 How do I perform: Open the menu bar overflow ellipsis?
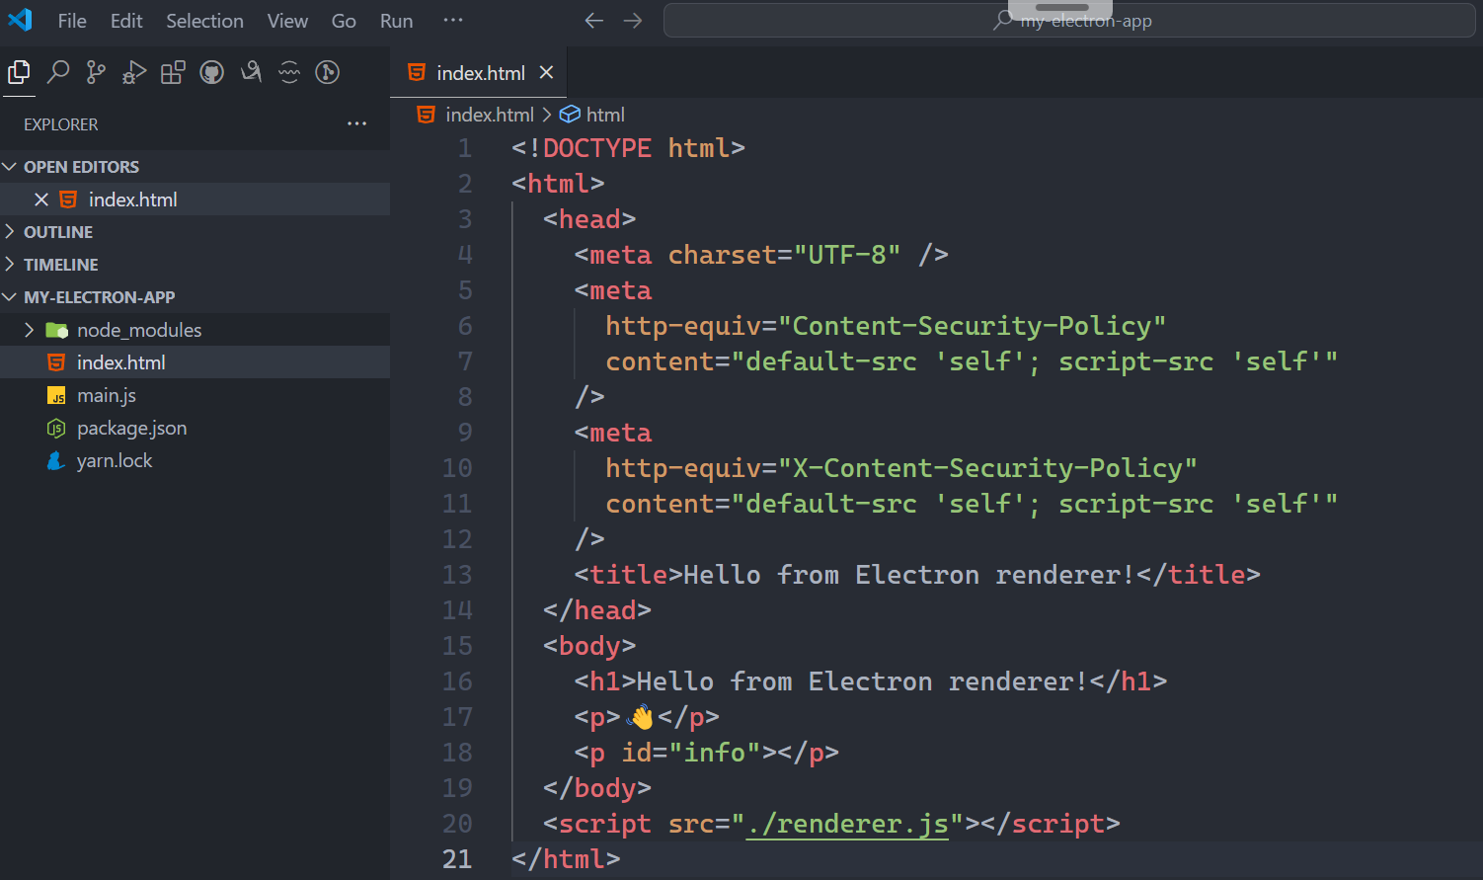click(x=452, y=20)
